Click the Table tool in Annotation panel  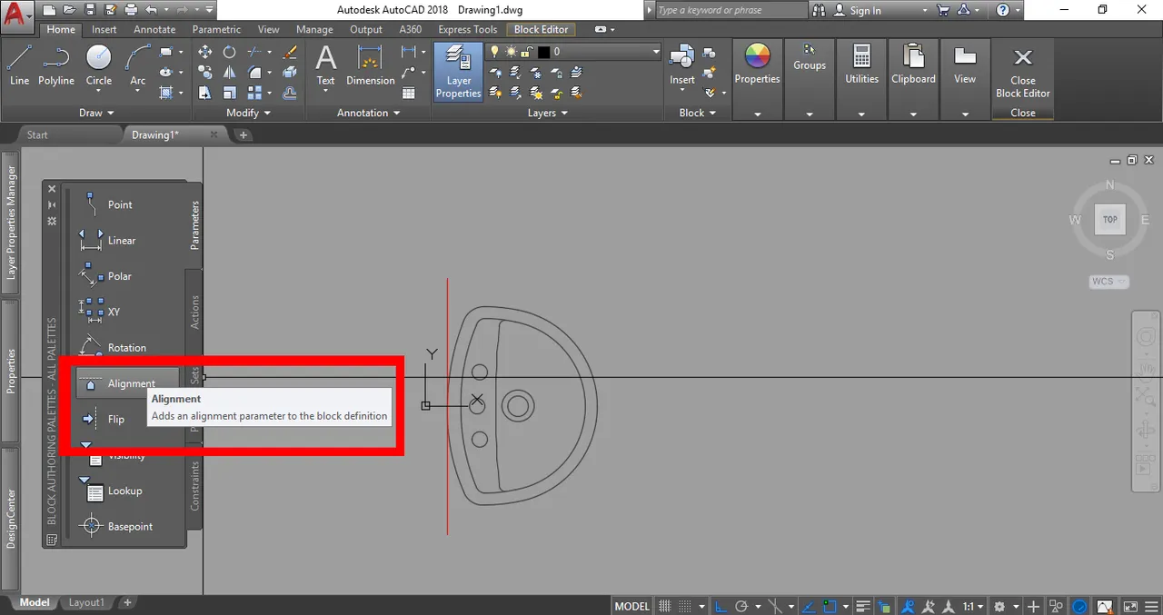(x=409, y=93)
